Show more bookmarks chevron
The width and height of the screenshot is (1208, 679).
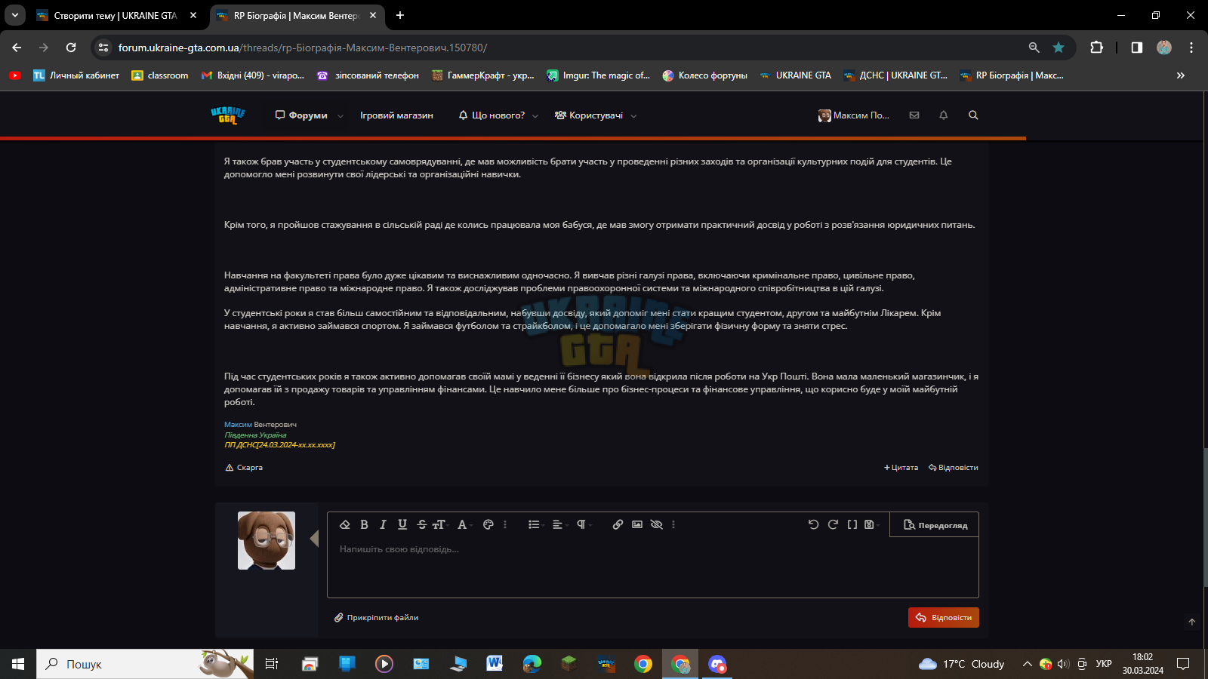coord(1181,75)
